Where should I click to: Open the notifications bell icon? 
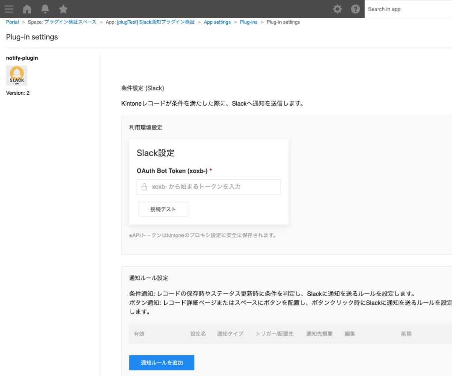(x=45, y=9)
